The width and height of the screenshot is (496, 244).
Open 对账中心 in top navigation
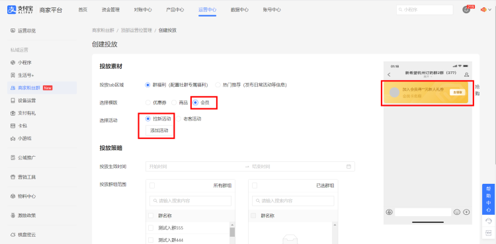[143, 10]
